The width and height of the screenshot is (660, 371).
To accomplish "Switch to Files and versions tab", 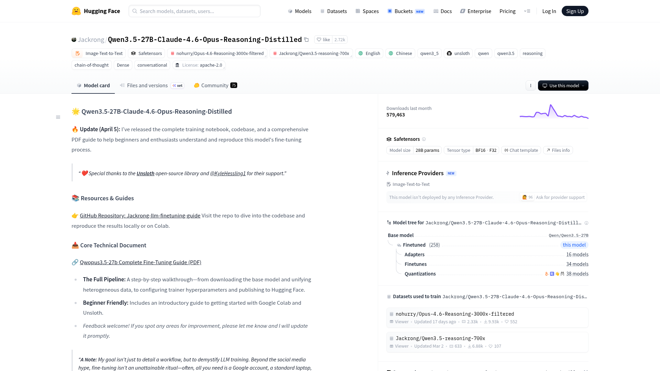I will click(x=147, y=86).
